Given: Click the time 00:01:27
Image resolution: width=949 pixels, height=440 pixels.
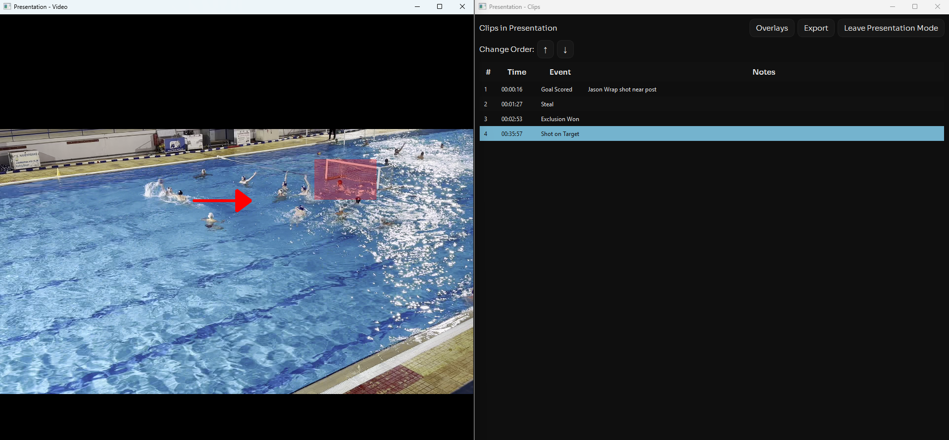Looking at the screenshot, I should coord(511,104).
